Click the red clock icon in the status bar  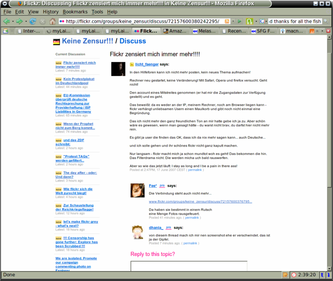click(x=294, y=275)
